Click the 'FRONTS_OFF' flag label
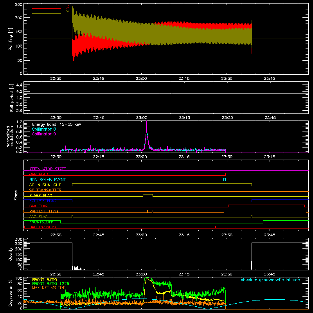This screenshot has height=313, width=313. pyautogui.click(x=41, y=222)
